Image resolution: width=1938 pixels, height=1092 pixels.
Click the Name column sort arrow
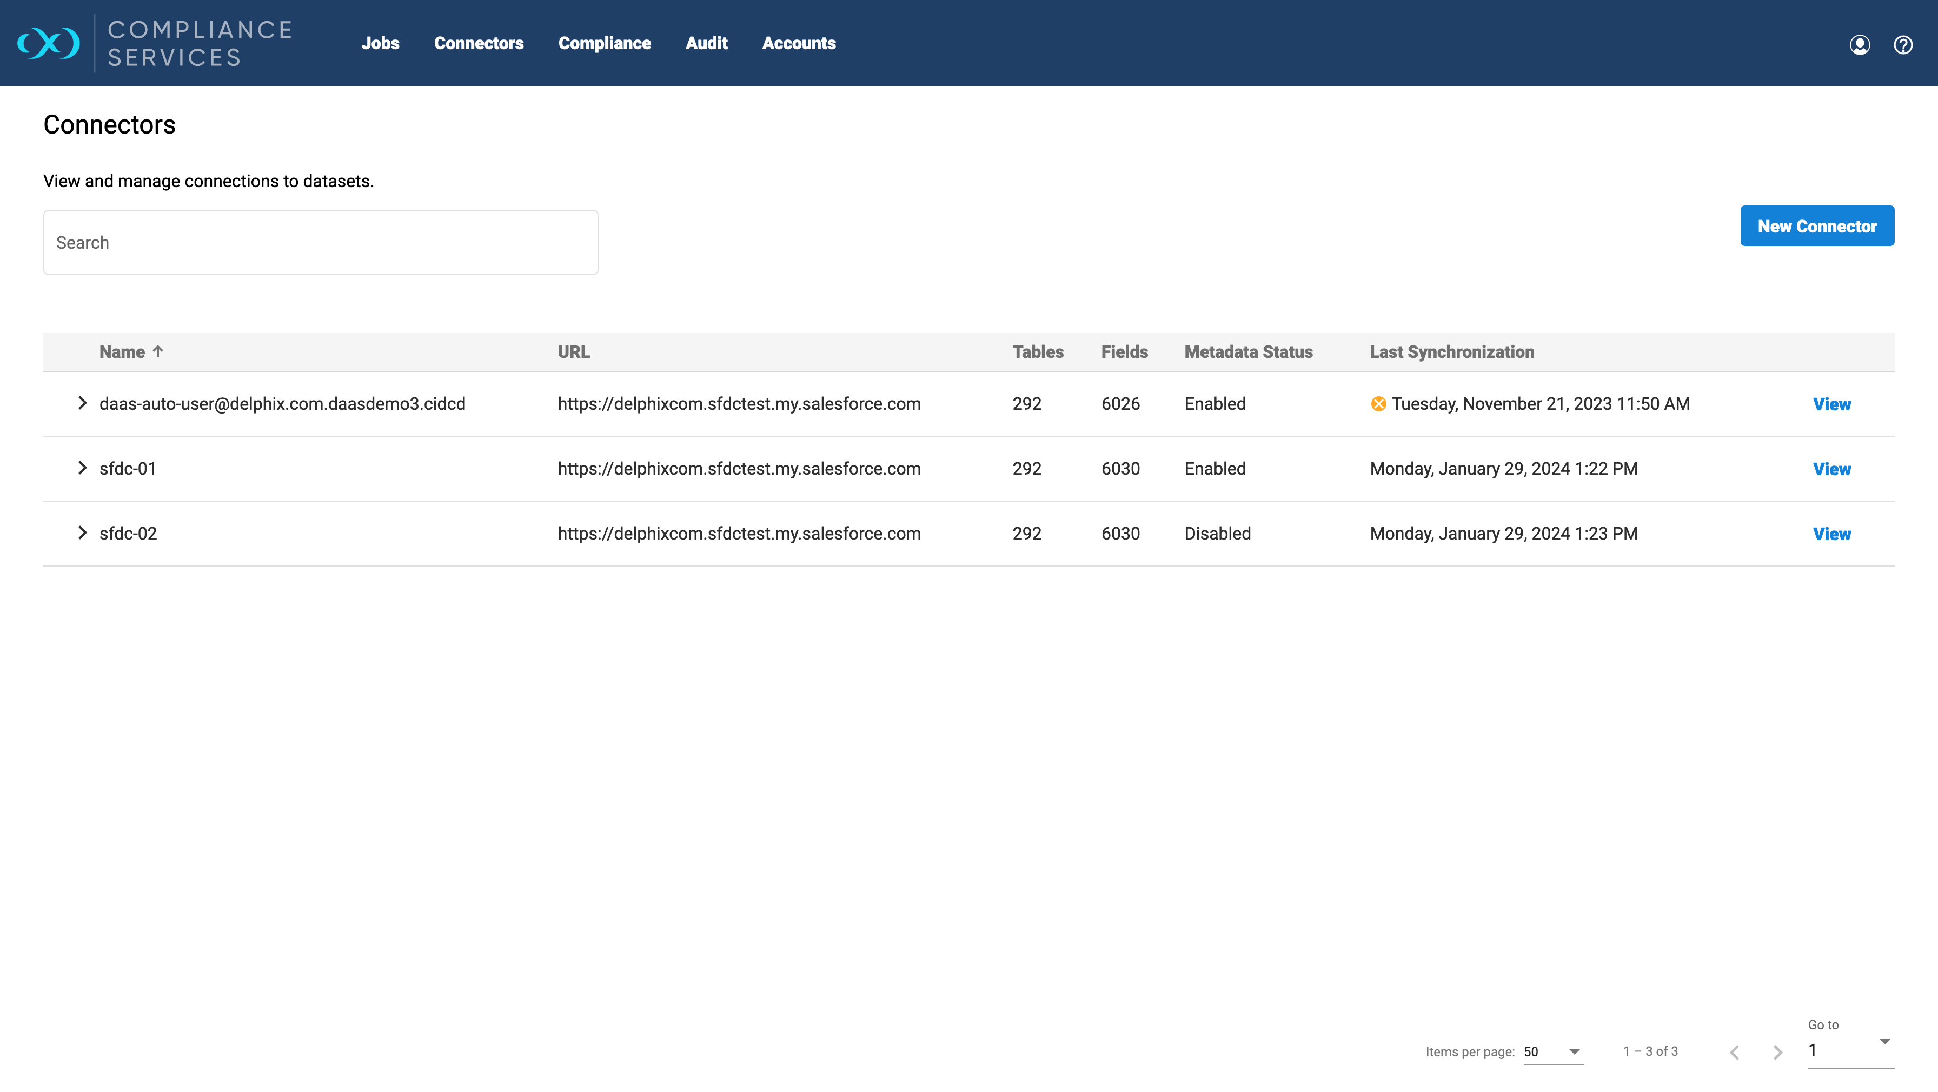tap(158, 351)
